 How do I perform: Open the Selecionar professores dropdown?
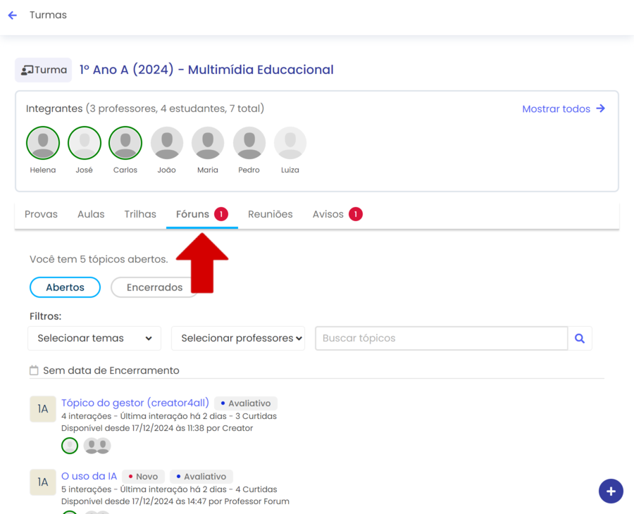pyautogui.click(x=238, y=339)
